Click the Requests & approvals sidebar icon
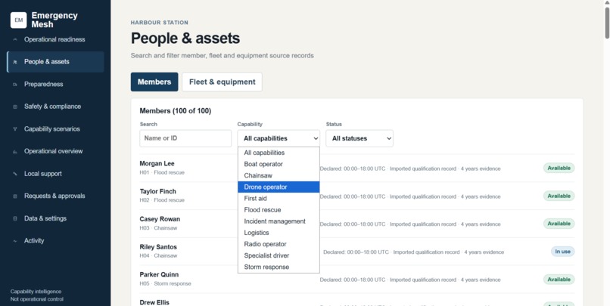Screen dimensions: 610x306 pos(15,196)
